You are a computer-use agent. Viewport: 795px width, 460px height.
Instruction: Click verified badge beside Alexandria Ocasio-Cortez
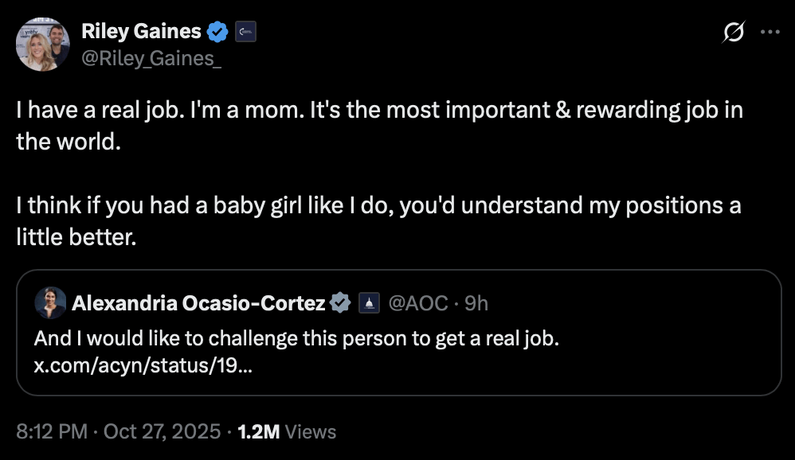pyautogui.click(x=341, y=302)
